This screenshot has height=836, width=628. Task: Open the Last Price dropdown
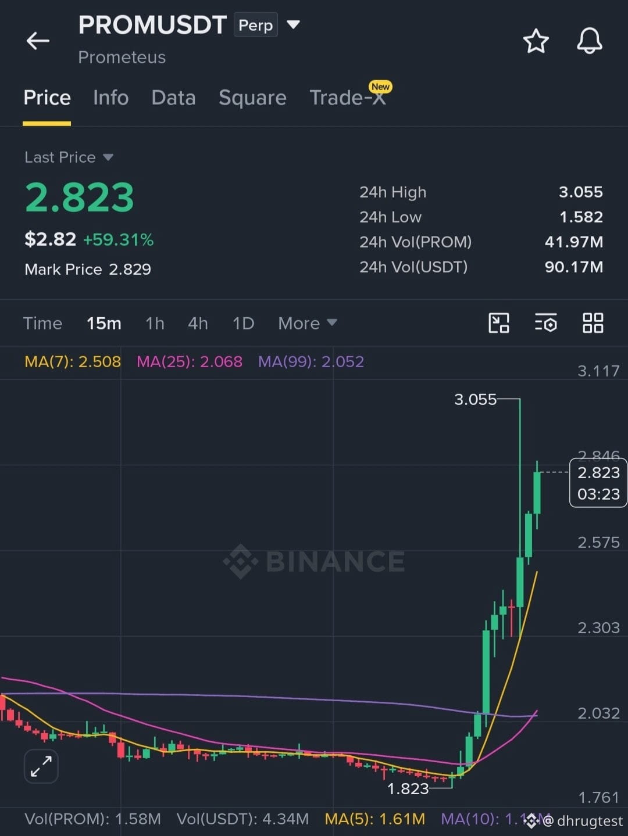pyautogui.click(x=69, y=157)
